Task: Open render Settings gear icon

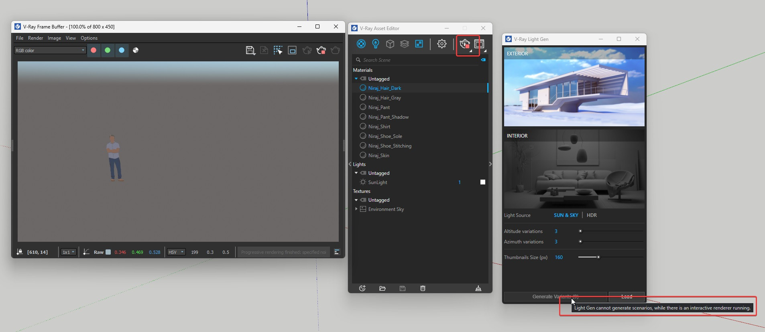Action: [x=442, y=44]
